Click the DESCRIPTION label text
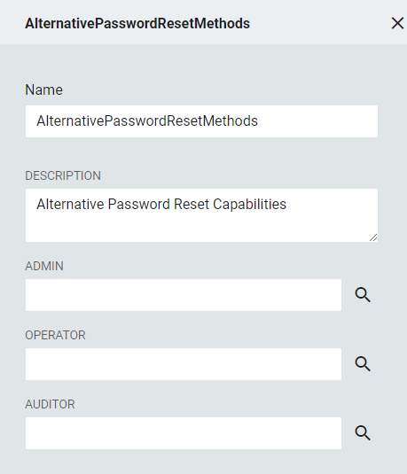407x474 pixels. pos(63,175)
